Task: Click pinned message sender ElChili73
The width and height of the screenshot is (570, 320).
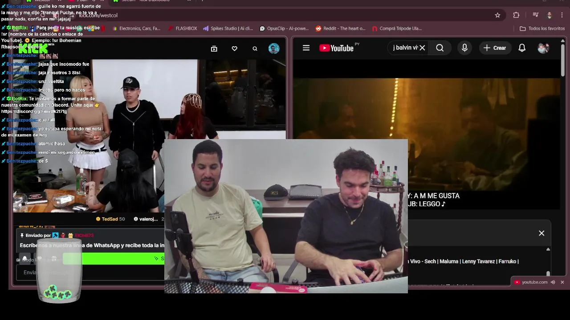Action: pyautogui.click(x=84, y=236)
